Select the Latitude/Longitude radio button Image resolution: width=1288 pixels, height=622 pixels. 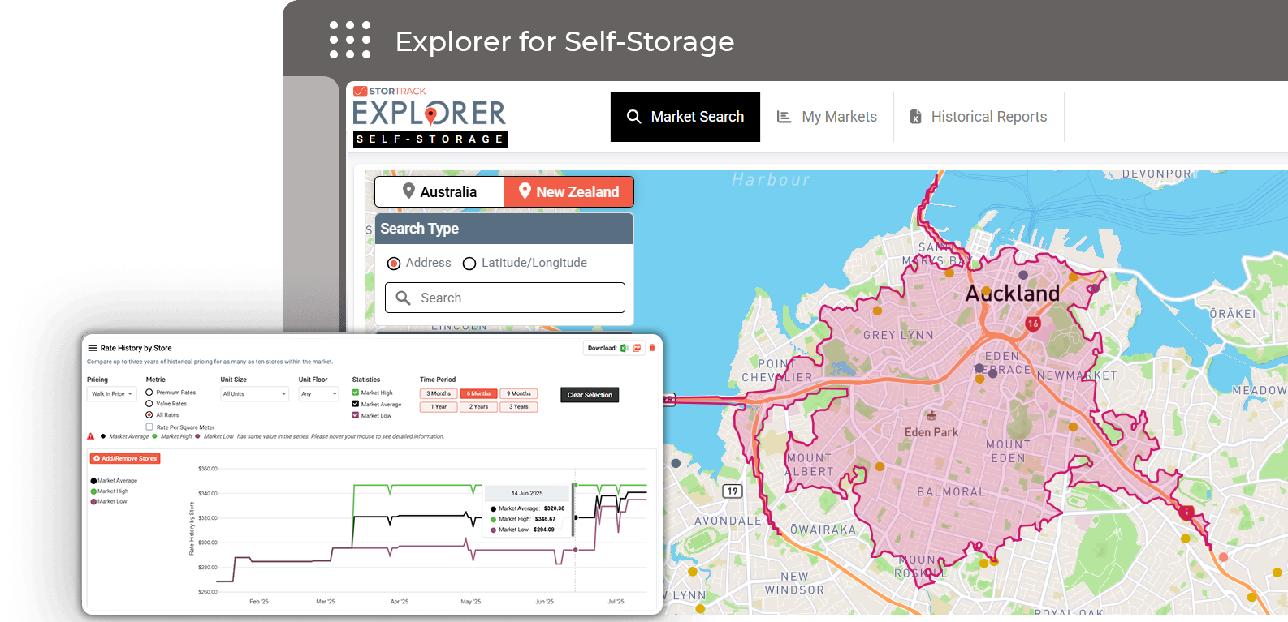pos(469,264)
